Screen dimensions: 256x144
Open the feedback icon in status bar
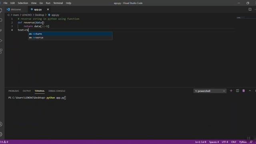pos(251,142)
